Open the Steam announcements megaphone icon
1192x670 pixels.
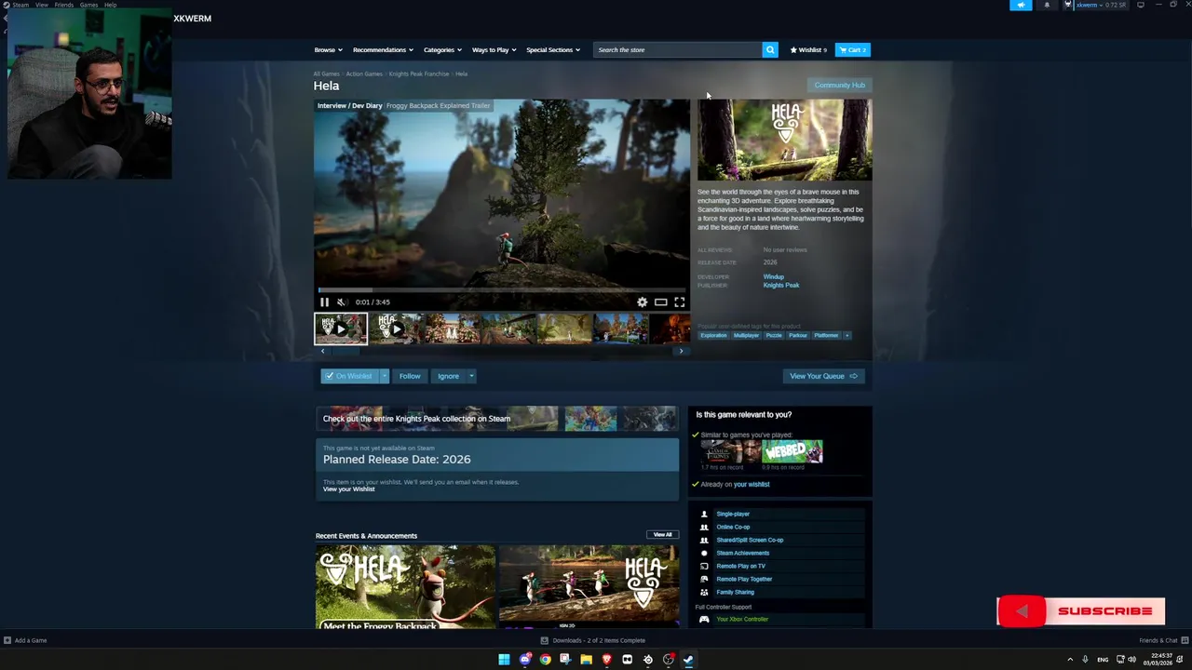[x=1021, y=5]
